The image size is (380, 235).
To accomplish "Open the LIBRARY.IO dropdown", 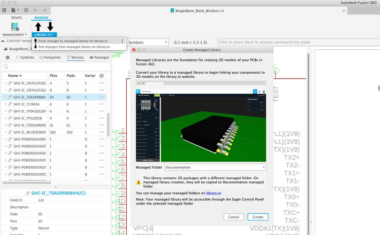I will tap(44, 35).
